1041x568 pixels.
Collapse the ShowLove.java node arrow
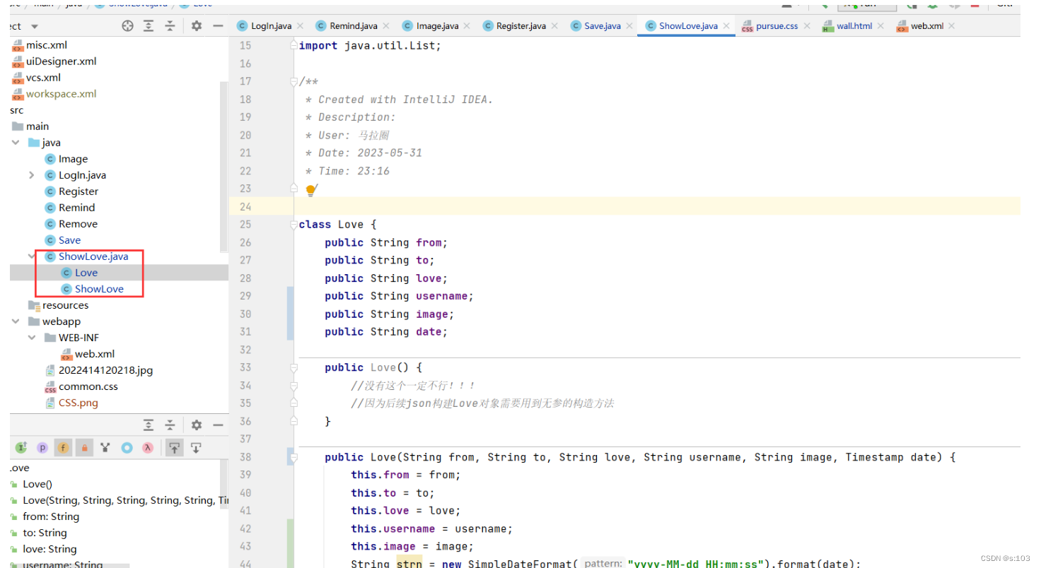[x=32, y=256]
